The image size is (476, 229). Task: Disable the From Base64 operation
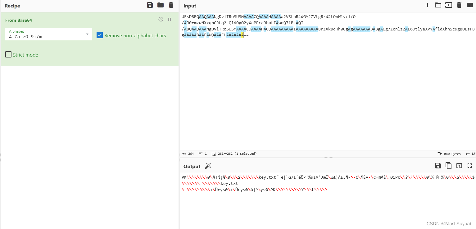(161, 19)
